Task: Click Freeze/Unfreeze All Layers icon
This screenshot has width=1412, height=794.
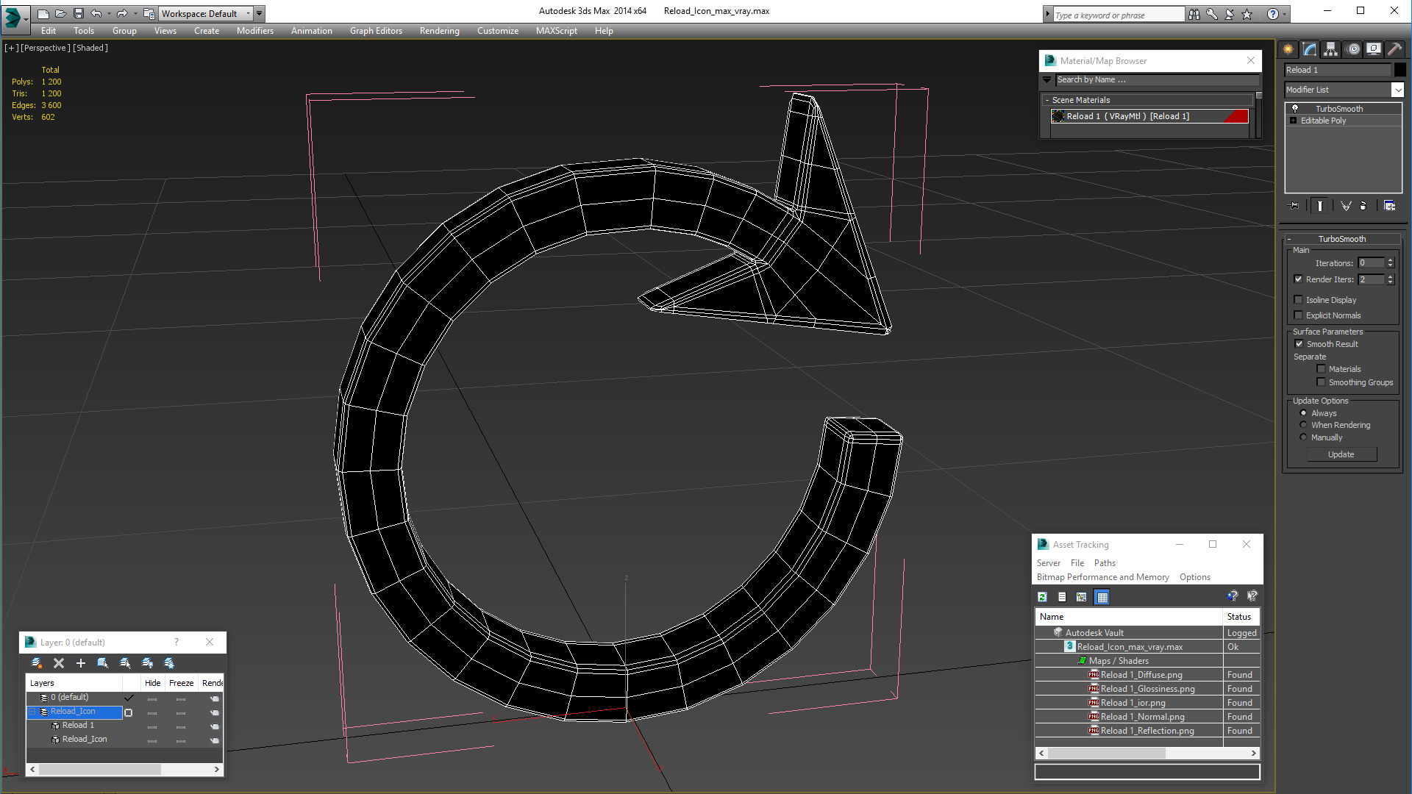Action: (169, 663)
